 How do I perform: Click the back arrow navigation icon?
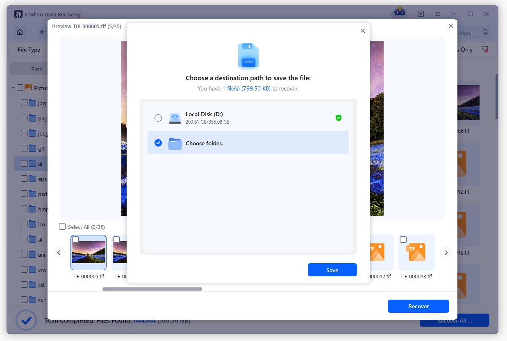click(43, 32)
